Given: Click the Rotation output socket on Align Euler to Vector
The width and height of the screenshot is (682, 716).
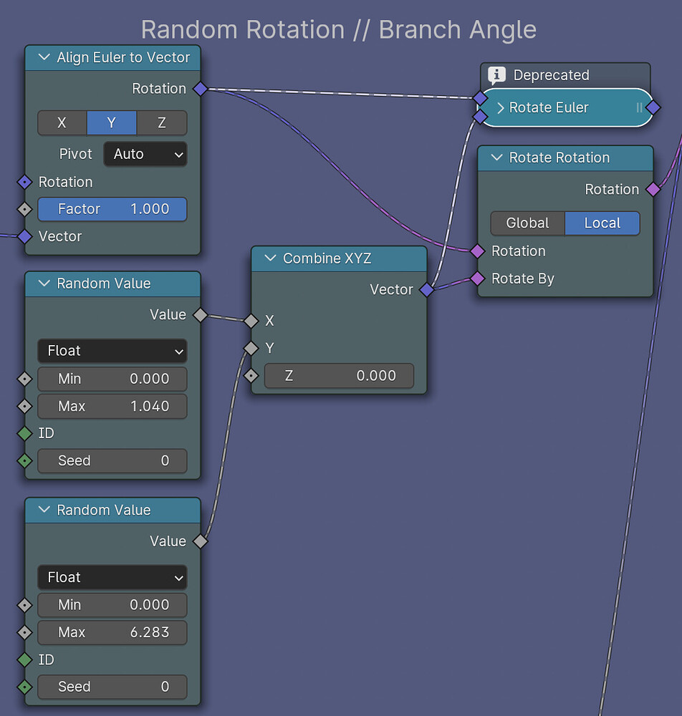Looking at the screenshot, I should point(200,89).
